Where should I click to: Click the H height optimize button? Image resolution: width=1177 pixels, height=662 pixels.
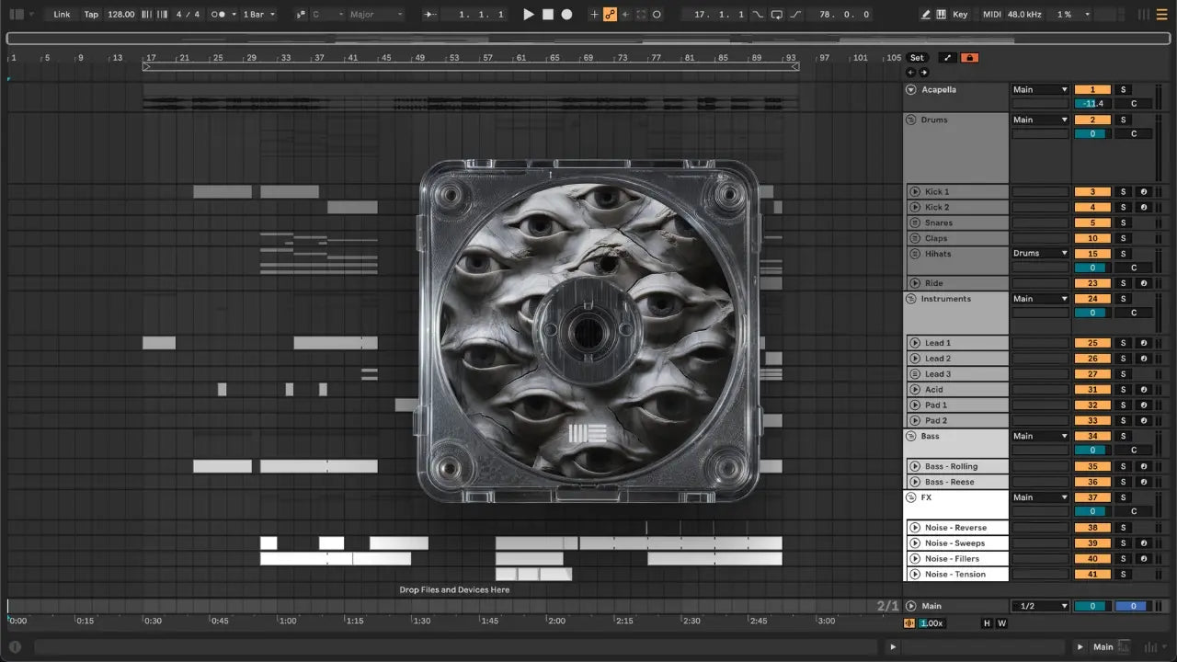[x=988, y=623]
